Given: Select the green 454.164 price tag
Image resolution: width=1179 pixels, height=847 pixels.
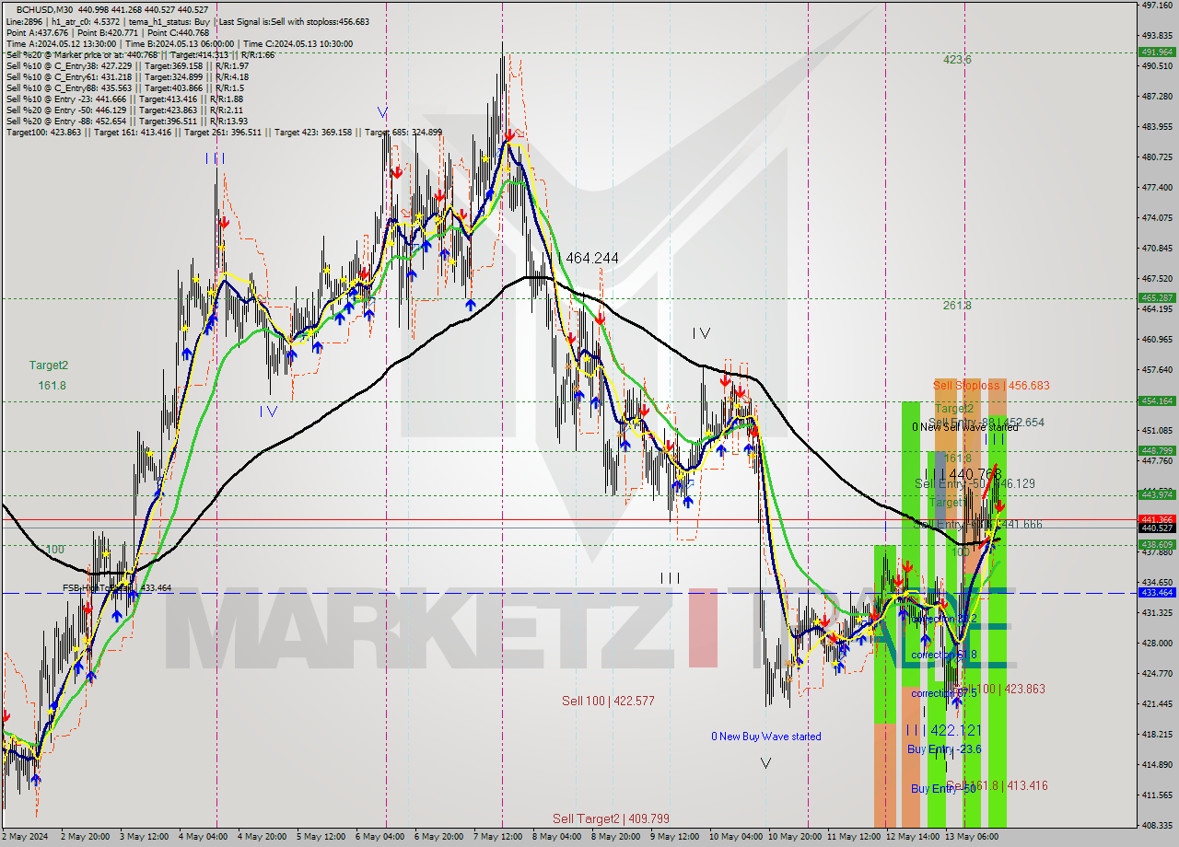Looking at the screenshot, I should (1158, 401).
